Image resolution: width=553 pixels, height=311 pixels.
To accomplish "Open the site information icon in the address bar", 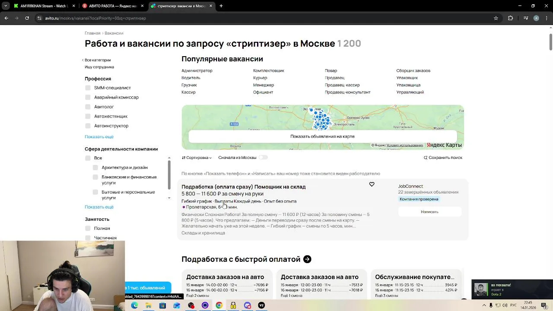I will 39,18.
